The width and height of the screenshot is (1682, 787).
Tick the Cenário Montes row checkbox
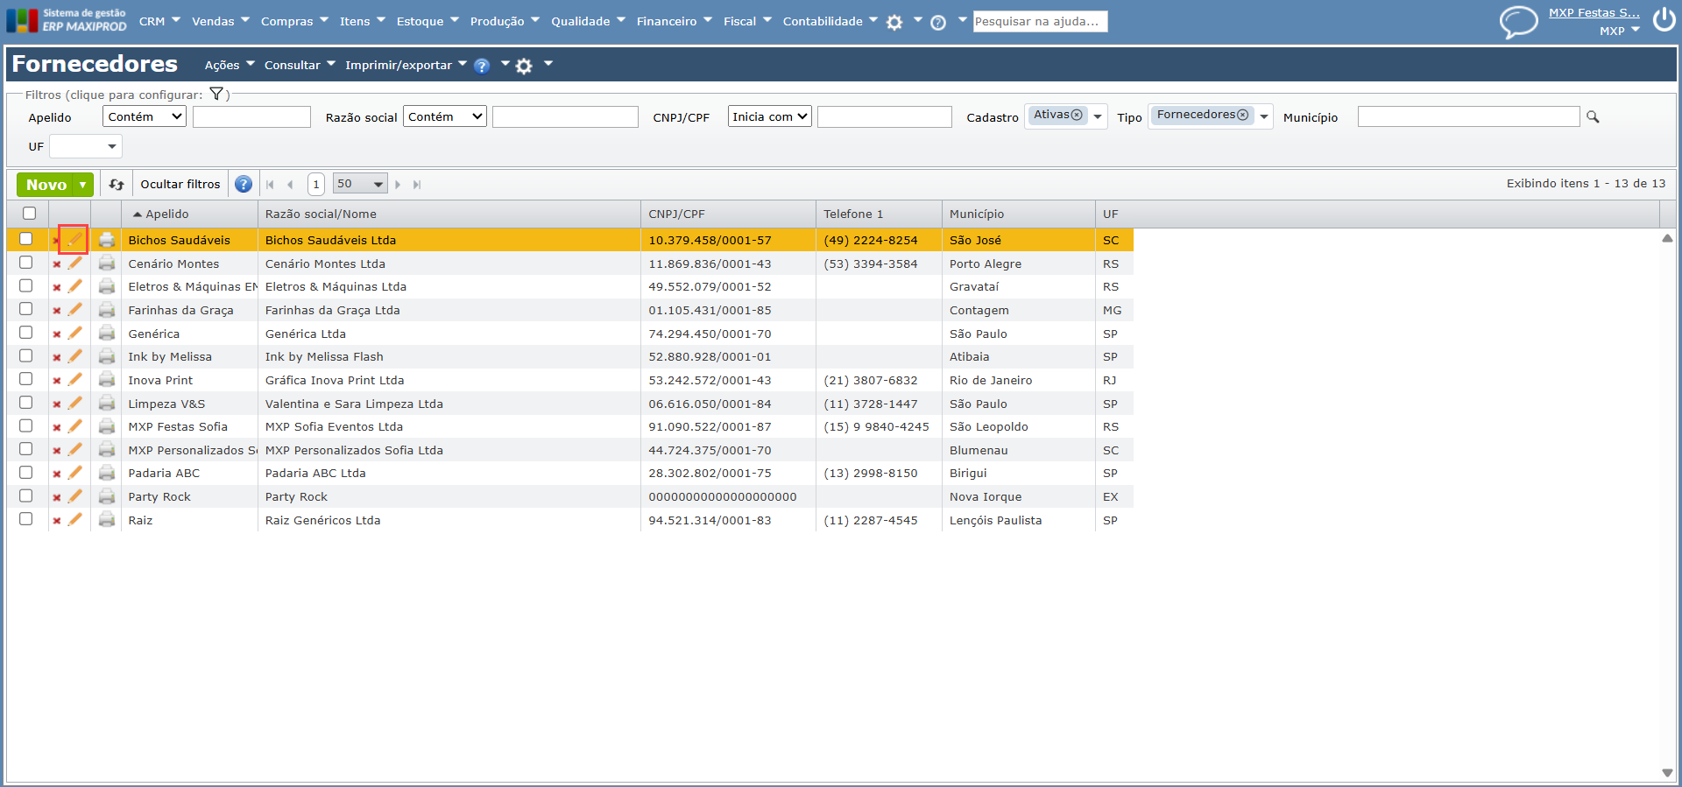pos(26,263)
